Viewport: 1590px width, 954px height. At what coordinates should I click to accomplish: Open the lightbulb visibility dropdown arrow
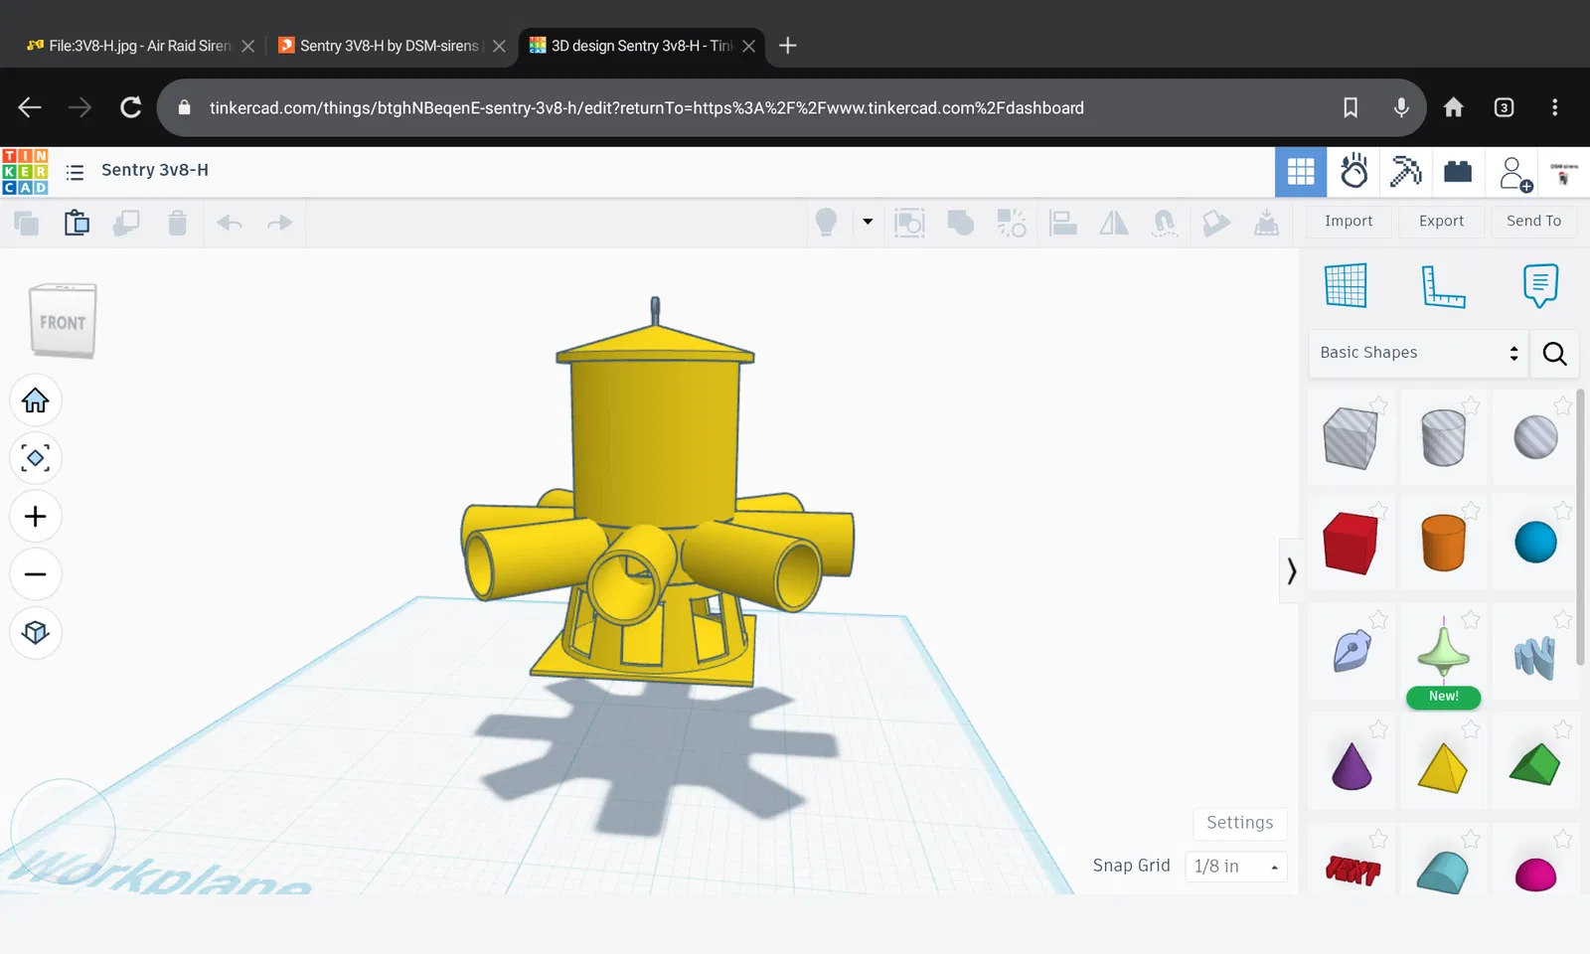(868, 222)
